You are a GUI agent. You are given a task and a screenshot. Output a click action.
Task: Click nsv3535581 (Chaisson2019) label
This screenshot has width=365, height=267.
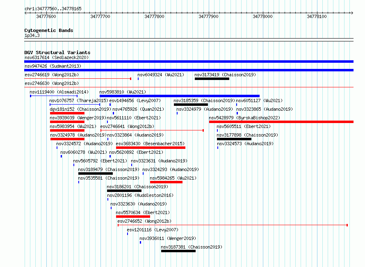(109, 178)
